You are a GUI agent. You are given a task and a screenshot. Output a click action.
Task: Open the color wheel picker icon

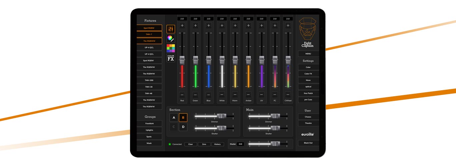coord(171,39)
